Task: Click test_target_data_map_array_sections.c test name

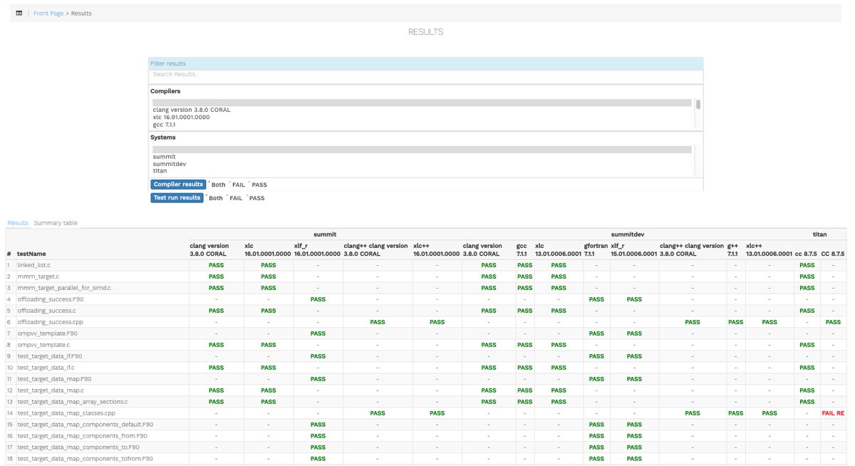Action: pyautogui.click(x=73, y=402)
